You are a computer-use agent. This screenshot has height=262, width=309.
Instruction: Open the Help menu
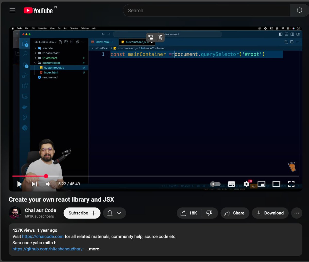[x=94, y=28]
